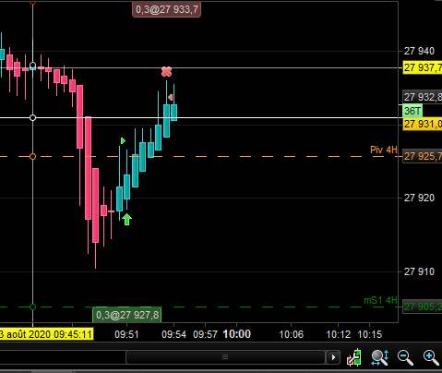Click the circle handle on the 27 937,7 line

32,66
